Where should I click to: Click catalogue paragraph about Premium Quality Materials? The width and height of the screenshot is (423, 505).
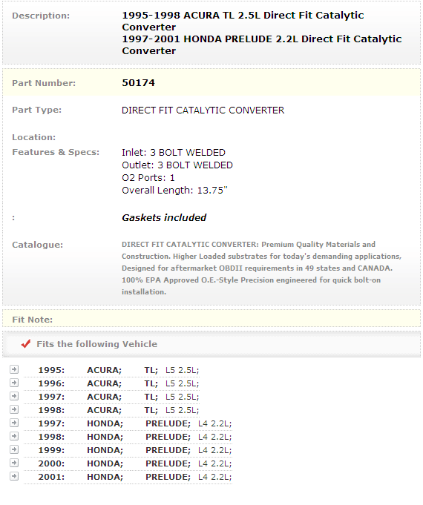click(261, 268)
